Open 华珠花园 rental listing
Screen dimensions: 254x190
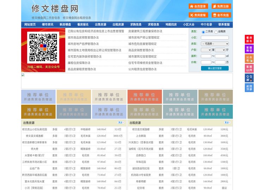click(x=141, y=162)
